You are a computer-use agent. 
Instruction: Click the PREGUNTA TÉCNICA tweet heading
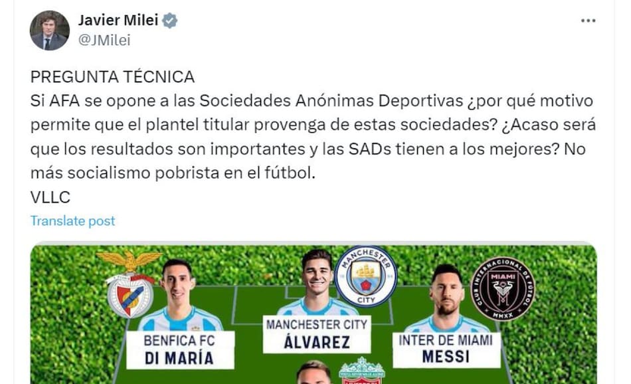point(112,76)
